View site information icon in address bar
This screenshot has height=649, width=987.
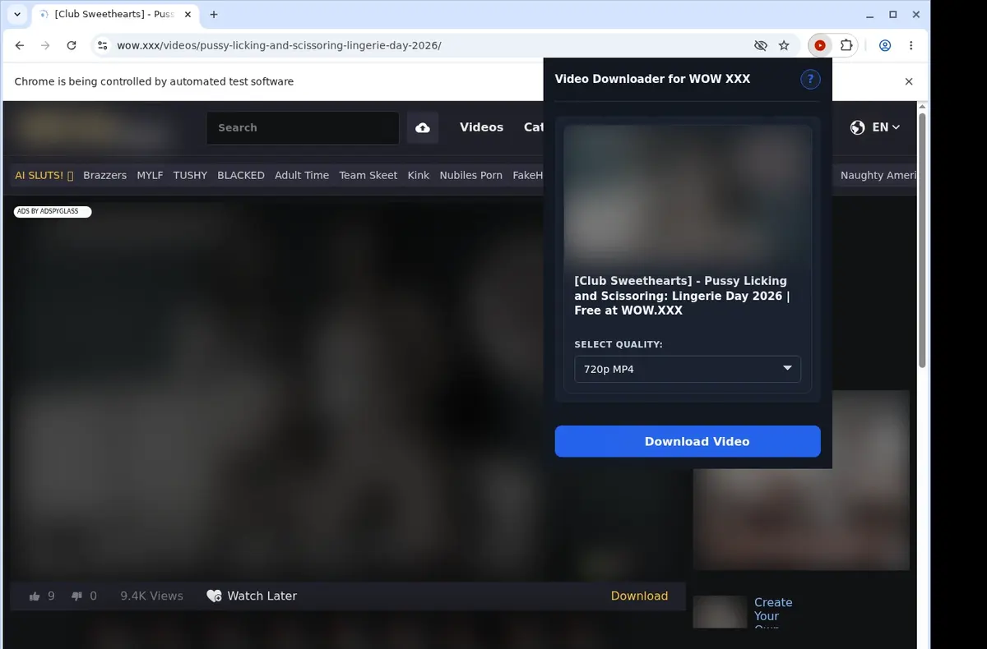click(x=102, y=45)
